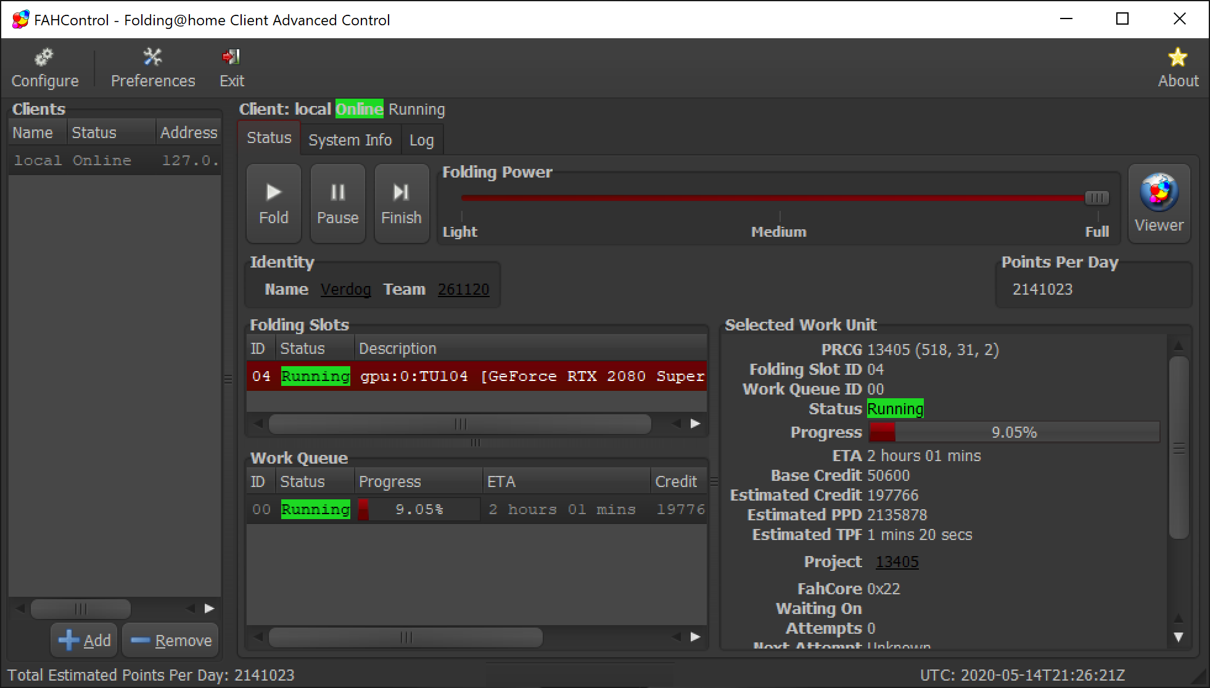This screenshot has height=688, width=1210.
Task: Open the Verdog name link
Action: [x=345, y=289]
